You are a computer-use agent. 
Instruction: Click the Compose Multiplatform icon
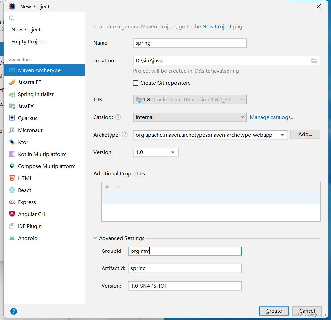pos(12,166)
